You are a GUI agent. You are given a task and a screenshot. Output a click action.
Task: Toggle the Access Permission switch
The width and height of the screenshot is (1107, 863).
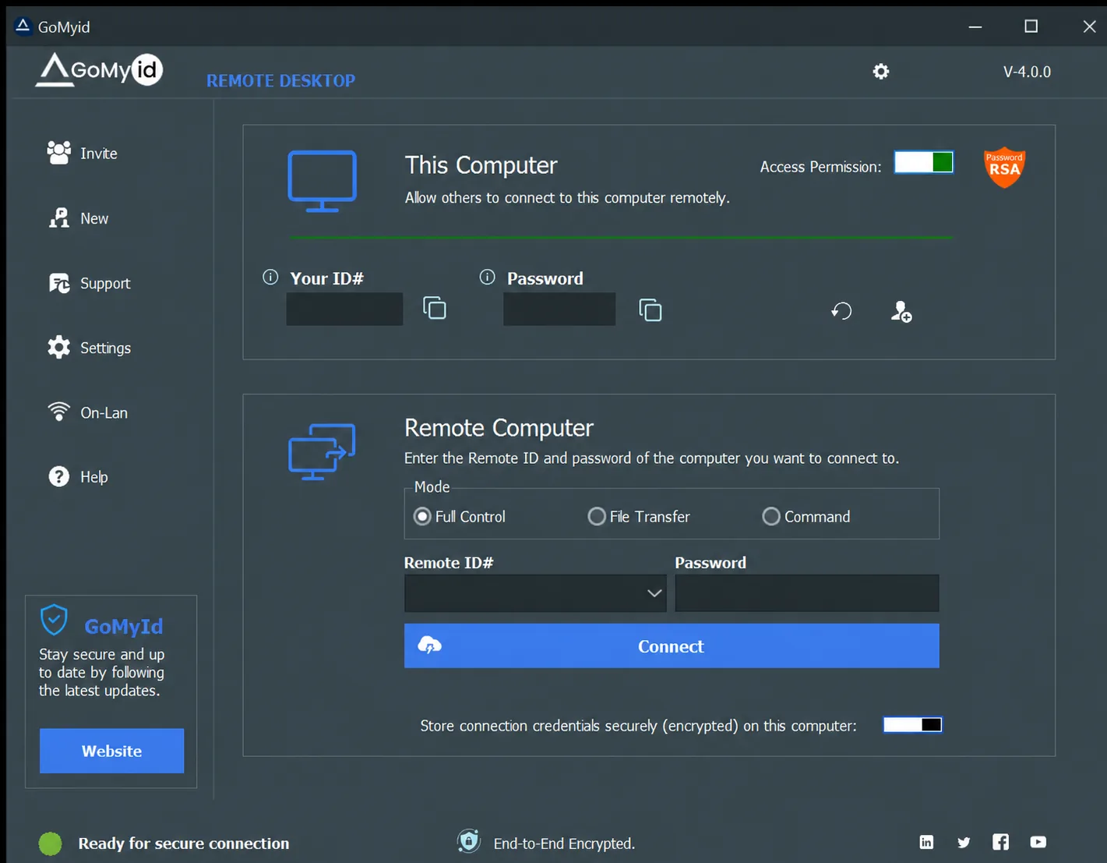pos(924,162)
